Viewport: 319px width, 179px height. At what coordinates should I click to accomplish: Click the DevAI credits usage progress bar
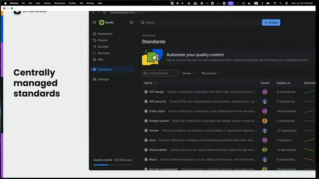(x=113, y=165)
